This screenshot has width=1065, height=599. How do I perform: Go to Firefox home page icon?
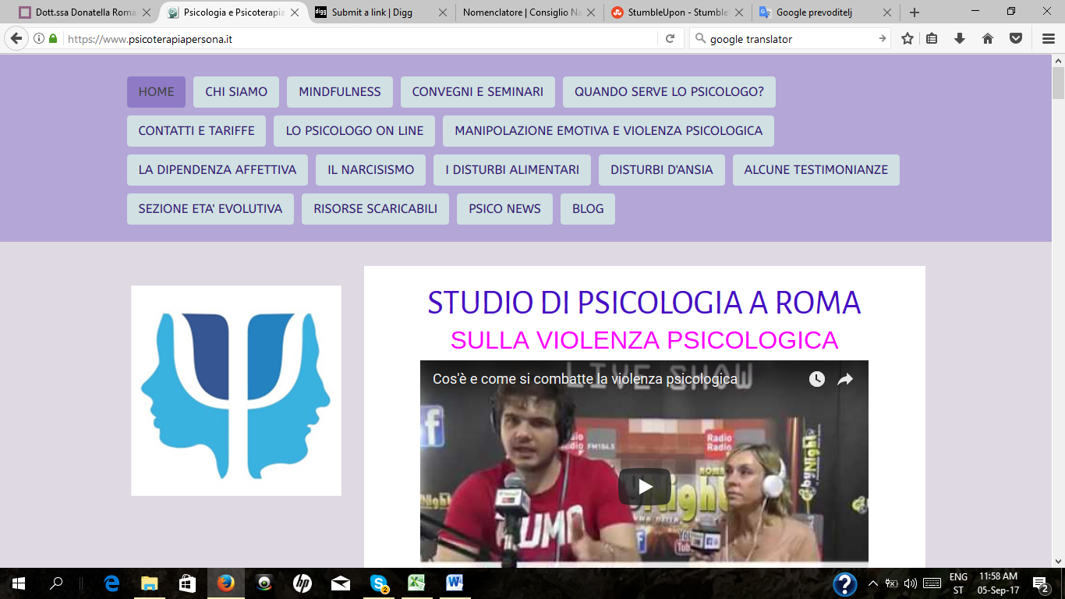click(988, 39)
